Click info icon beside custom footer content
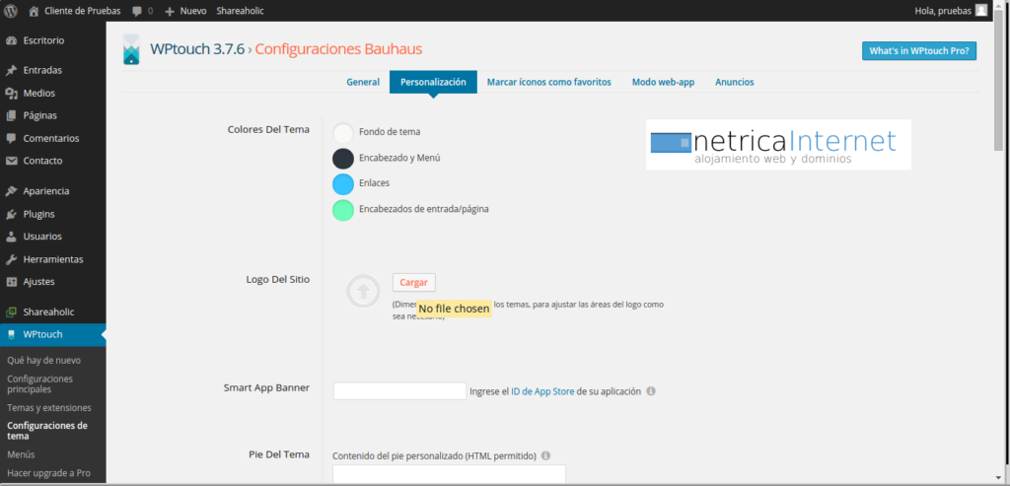Viewport: 1010px width, 486px height. tap(545, 456)
